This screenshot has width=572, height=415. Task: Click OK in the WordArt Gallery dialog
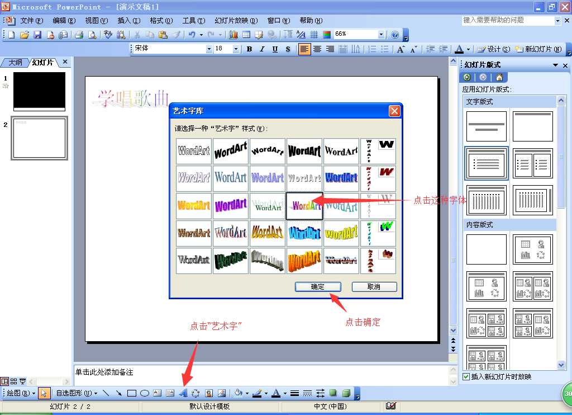click(x=318, y=287)
